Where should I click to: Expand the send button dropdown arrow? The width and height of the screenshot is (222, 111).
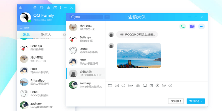pos(202,101)
